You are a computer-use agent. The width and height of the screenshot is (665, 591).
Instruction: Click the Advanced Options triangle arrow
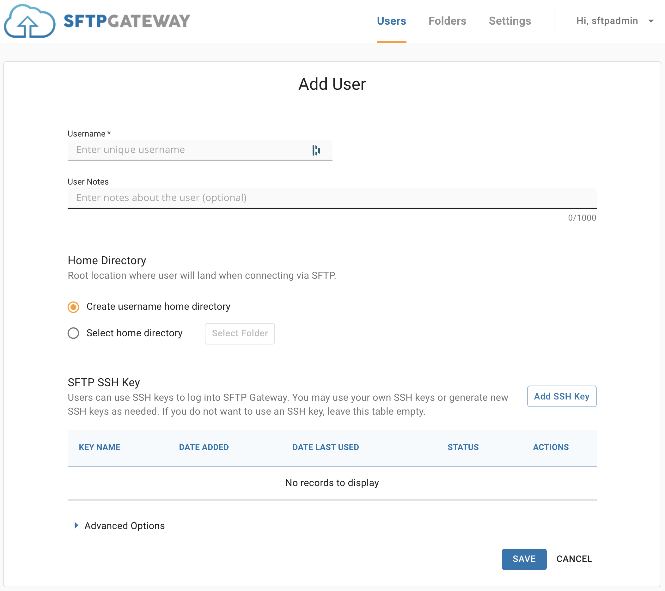[x=76, y=525]
